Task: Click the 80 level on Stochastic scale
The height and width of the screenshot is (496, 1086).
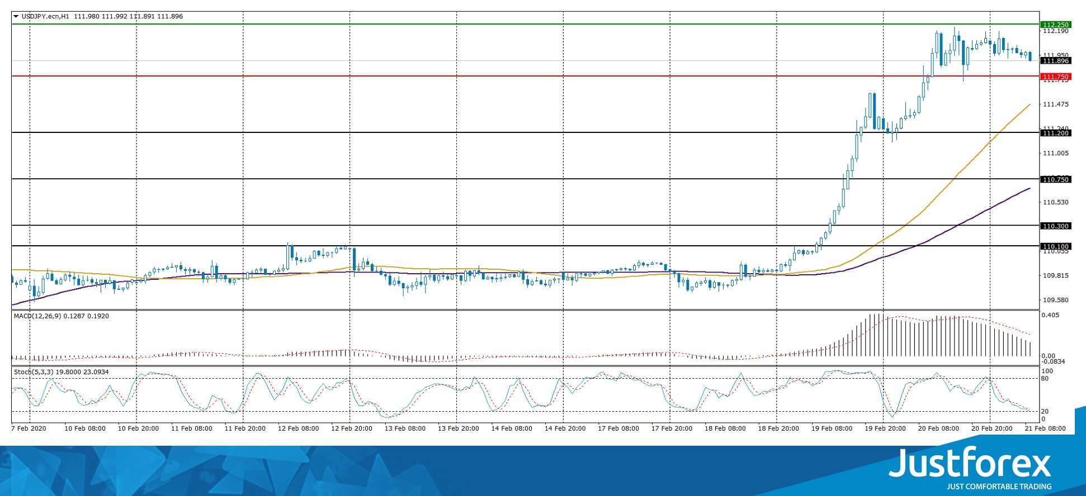Action: (1046, 379)
